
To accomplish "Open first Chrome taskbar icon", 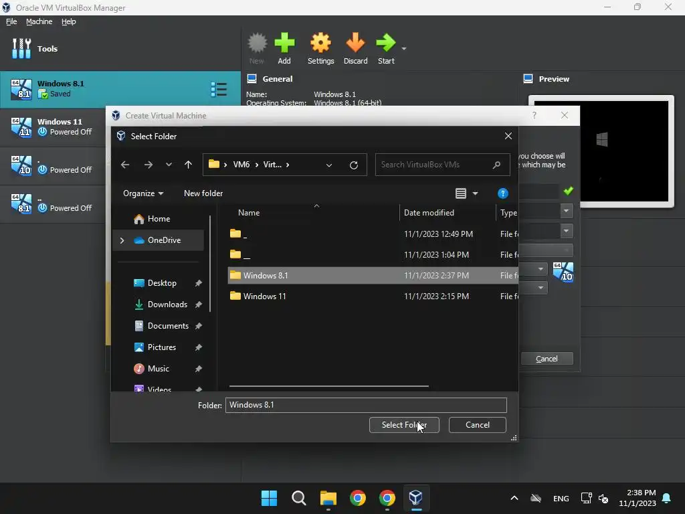I will 358,498.
